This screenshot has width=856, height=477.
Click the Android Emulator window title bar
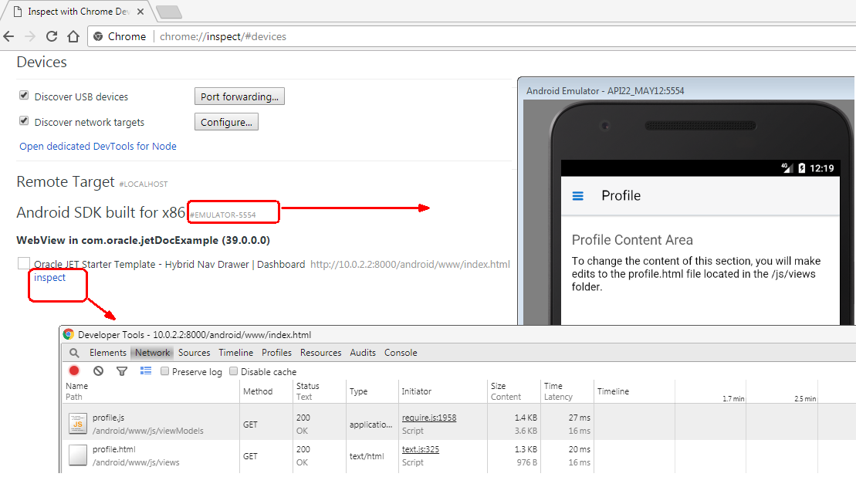pos(687,90)
